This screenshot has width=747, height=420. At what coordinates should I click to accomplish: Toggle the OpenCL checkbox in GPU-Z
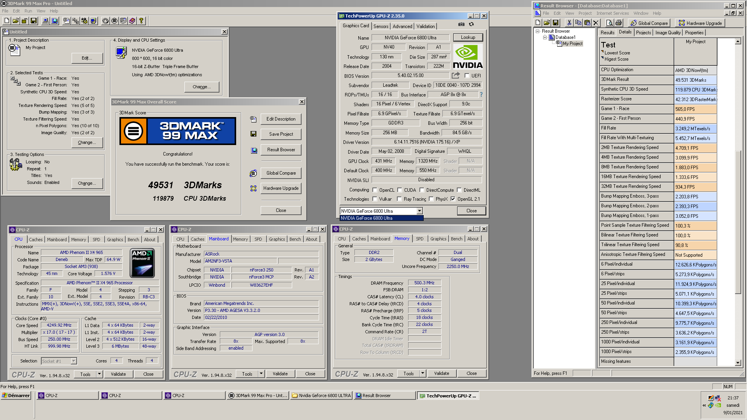(375, 190)
